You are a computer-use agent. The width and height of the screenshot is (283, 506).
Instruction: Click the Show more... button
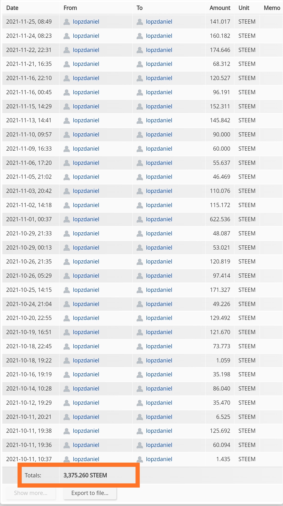pyautogui.click(x=31, y=493)
